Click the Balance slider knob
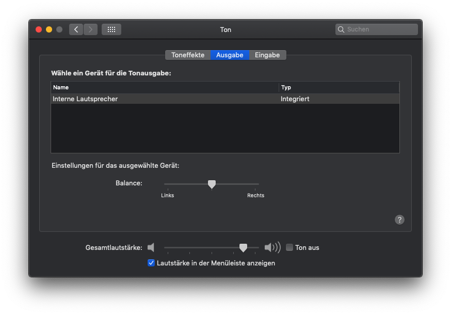Image resolution: width=451 pixels, height=315 pixels. pos(212,184)
